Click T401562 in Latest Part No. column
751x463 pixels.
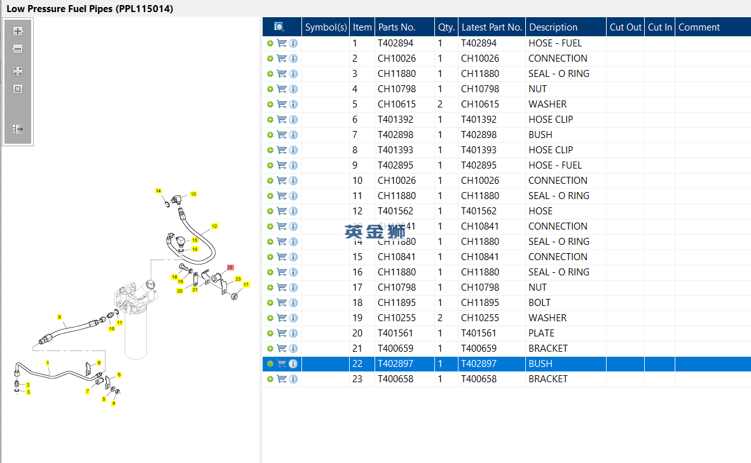479,211
